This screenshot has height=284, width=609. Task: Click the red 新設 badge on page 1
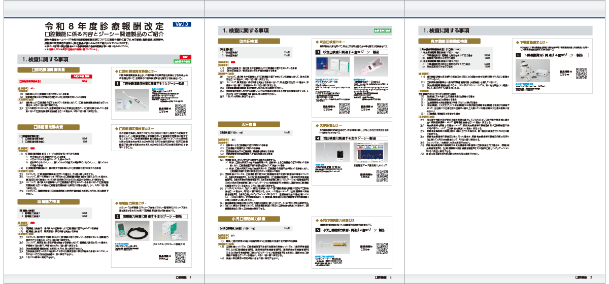pos(185,57)
